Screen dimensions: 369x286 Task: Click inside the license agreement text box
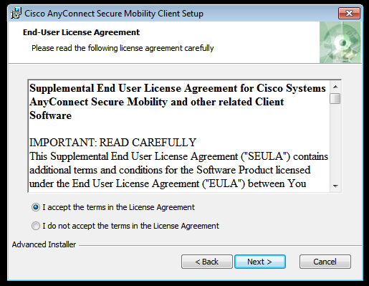[179, 136]
